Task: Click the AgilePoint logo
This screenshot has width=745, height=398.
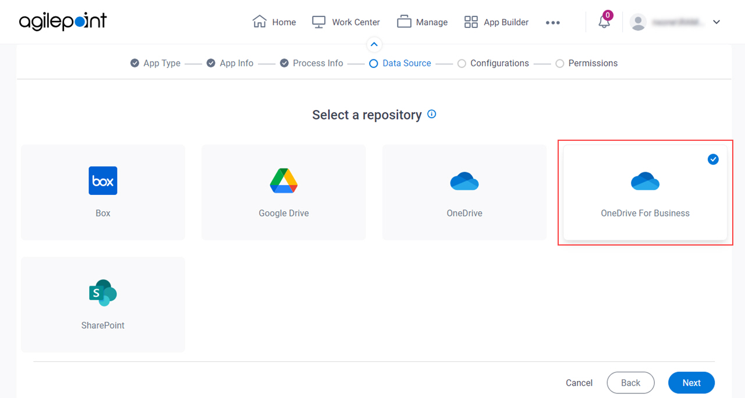Action: coord(63,22)
